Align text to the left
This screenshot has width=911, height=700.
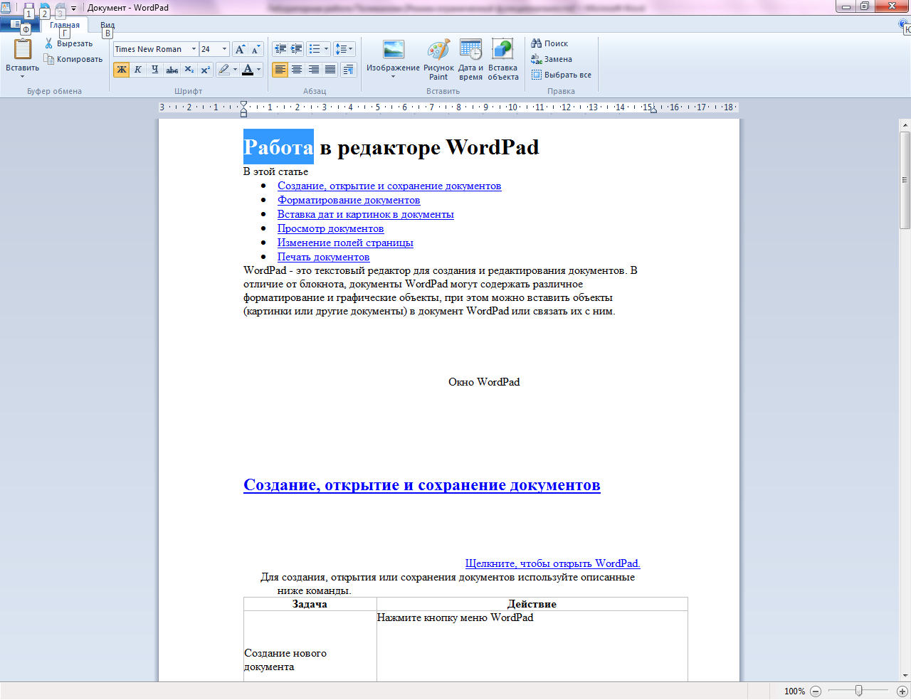pyautogui.click(x=280, y=70)
